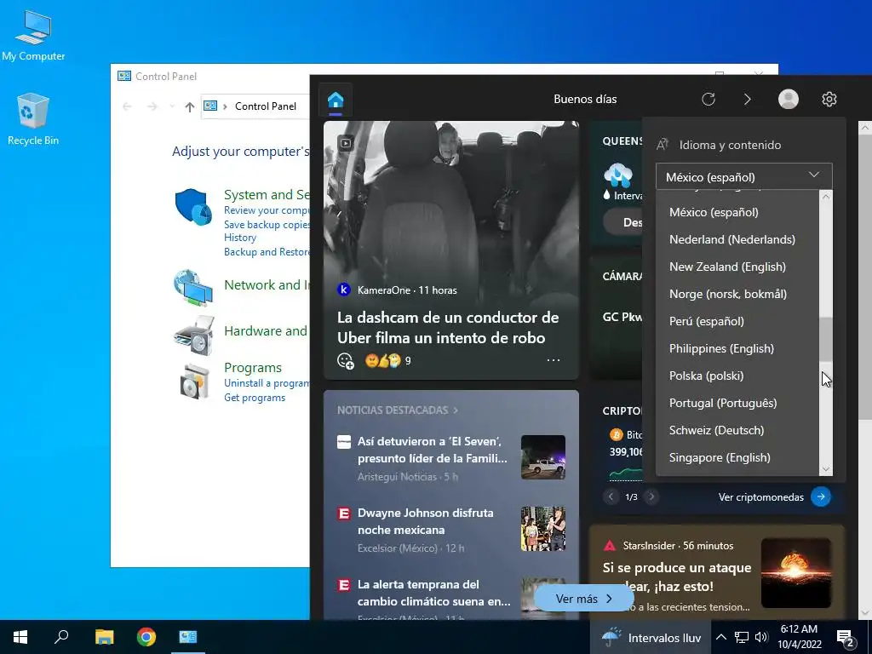The height and width of the screenshot is (654, 872).
Task: Choose Perú (español) option
Action: [737, 321]
